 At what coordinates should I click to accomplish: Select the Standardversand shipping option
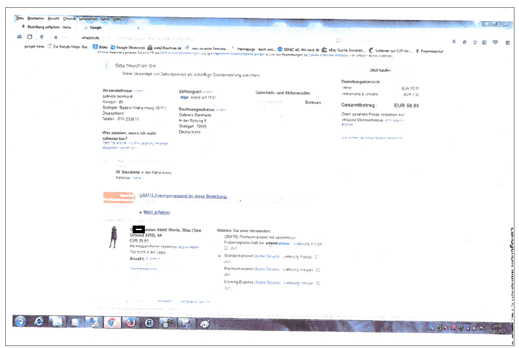[x=220, y=256]
